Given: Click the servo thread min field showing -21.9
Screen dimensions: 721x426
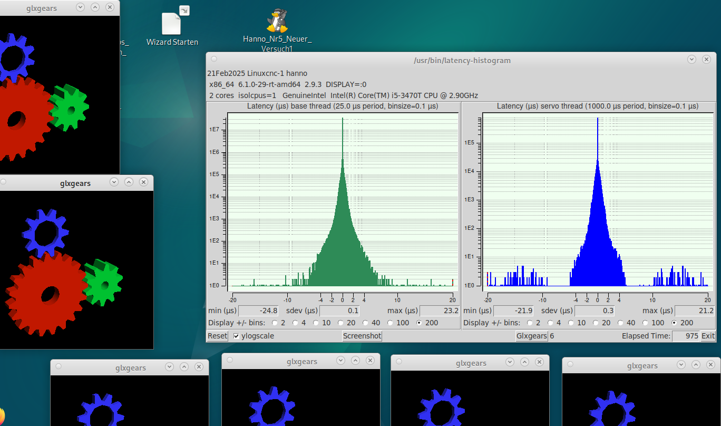Looking at the screenshot, I should pos(514,311).
